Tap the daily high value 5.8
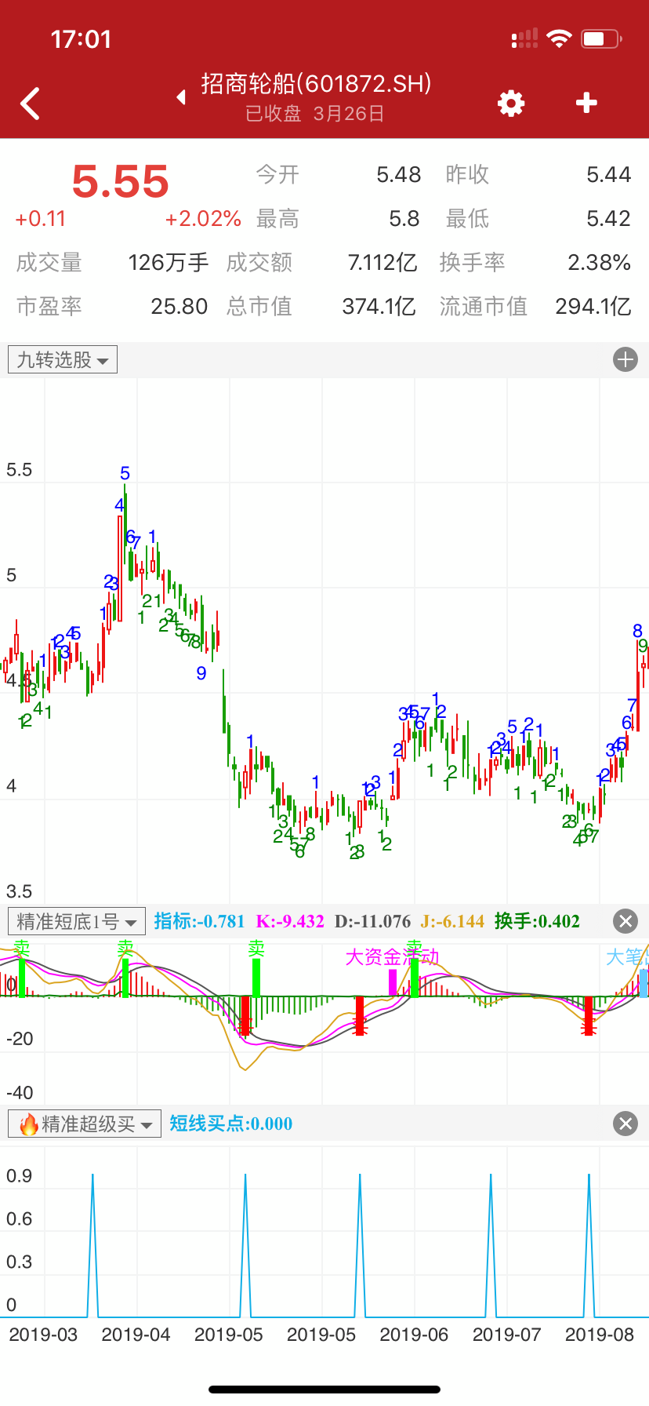 click(x=404, y=219)
